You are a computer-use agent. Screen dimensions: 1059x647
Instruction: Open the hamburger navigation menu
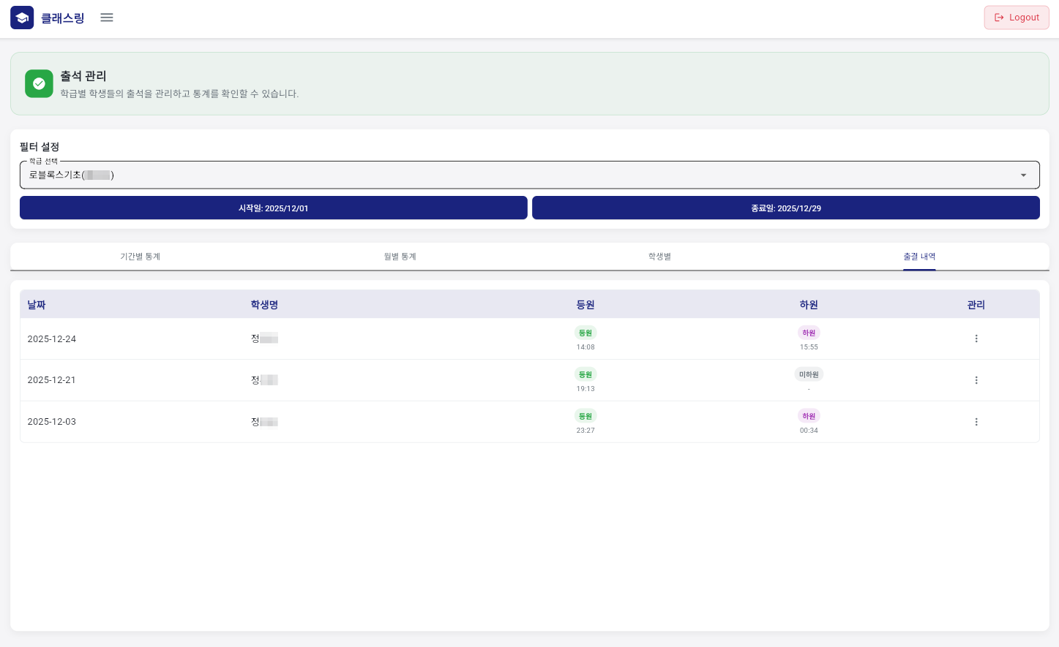107,18
